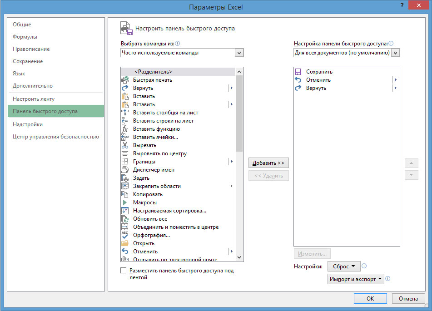Click the Макросы play icon
Viewport: 432px width, 311px height.
(125, 202)
